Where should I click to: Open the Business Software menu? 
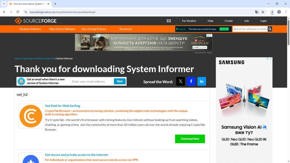coord(30,29)
